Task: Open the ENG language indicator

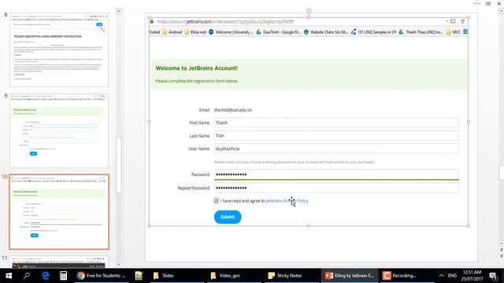Action: [452, 276]
